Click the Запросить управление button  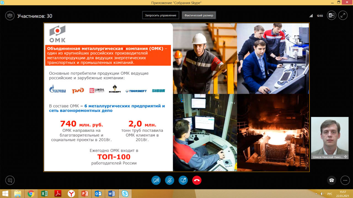(x=161, y=15)
